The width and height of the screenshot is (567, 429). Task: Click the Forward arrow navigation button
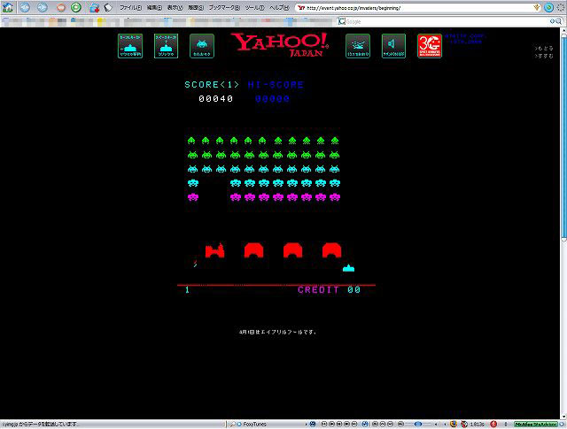[x=43, y=7]
